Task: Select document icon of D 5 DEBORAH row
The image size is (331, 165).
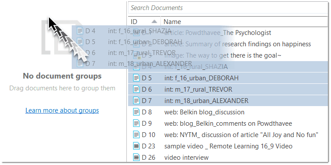Action: click(136, 78)
